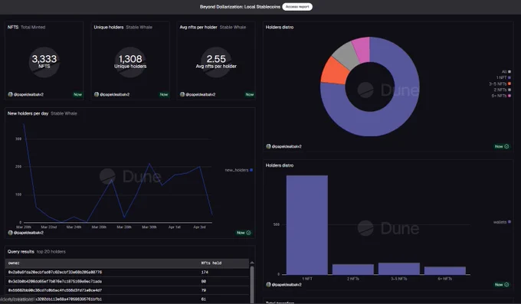Select the holder address starting 0x3d3b0b42
This screenshot has width=521, height=304.
(55, 281)
